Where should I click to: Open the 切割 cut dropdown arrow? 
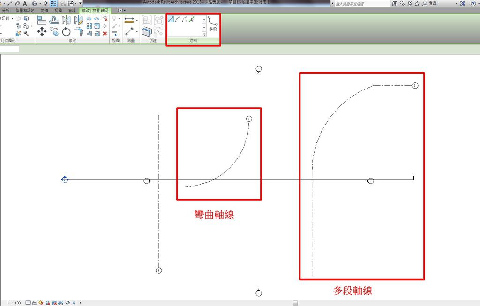pos(12,18)
